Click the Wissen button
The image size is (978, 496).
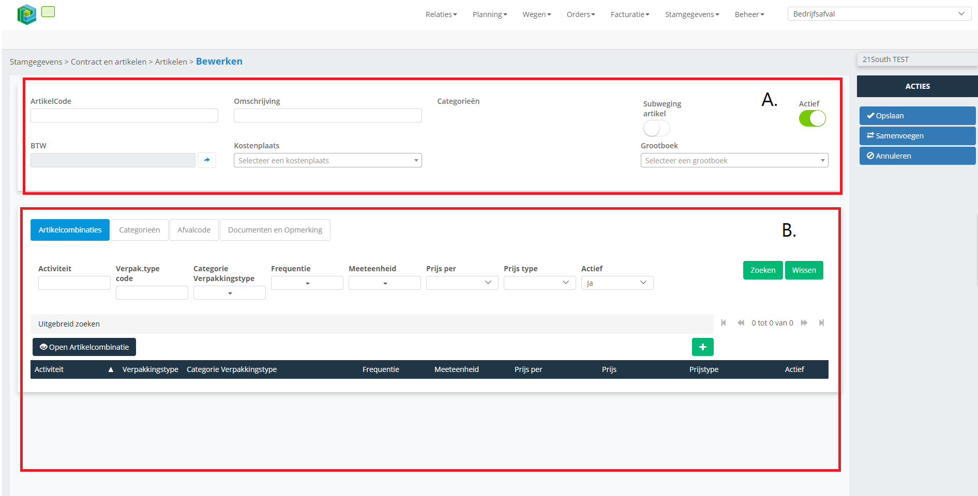tap(804, 270)
